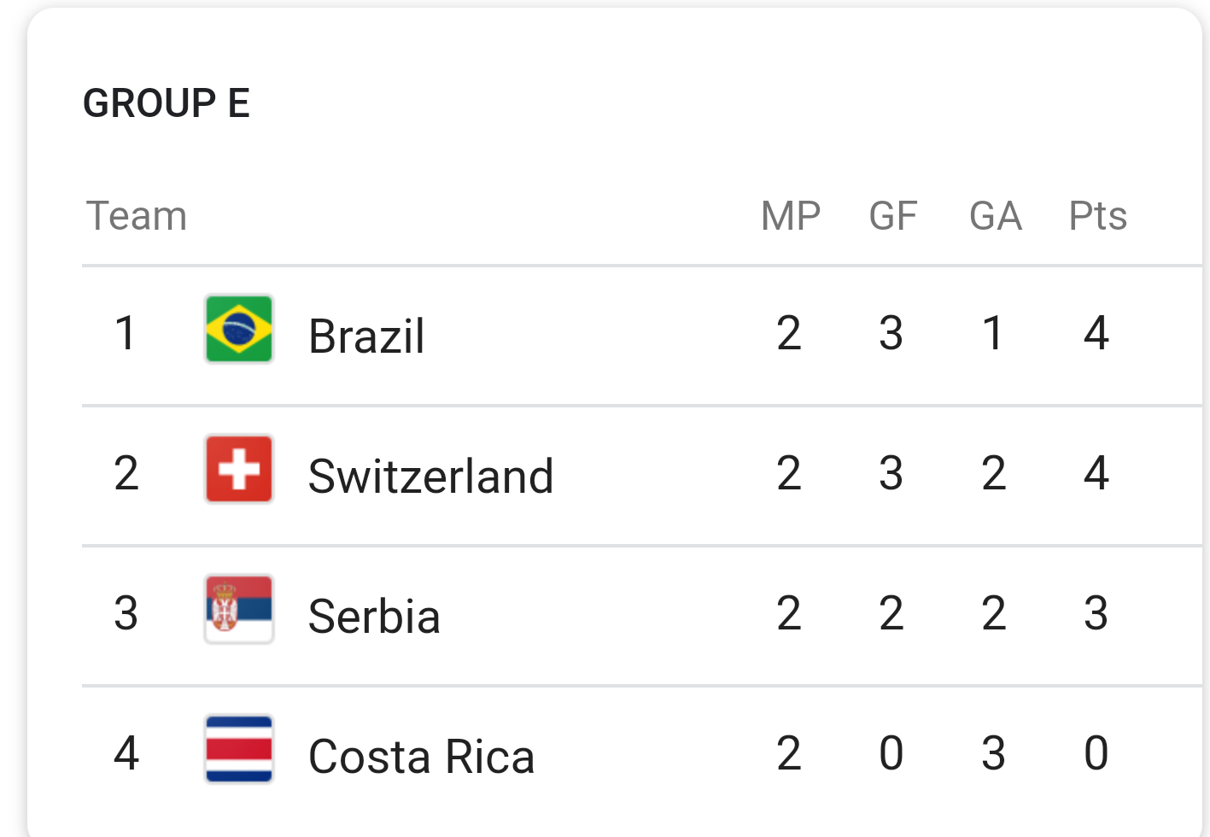The height and width of the screenshot is (837, 1210).
Task: Click the Brazil flag icon
Action: pyautogui.click(x=239, y=330)
